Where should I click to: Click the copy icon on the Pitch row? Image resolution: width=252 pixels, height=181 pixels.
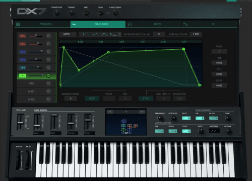[48, 83]
